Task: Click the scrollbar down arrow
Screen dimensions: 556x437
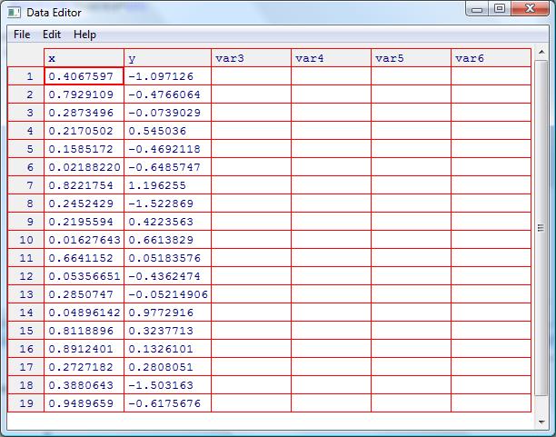Action: (541, 422)
